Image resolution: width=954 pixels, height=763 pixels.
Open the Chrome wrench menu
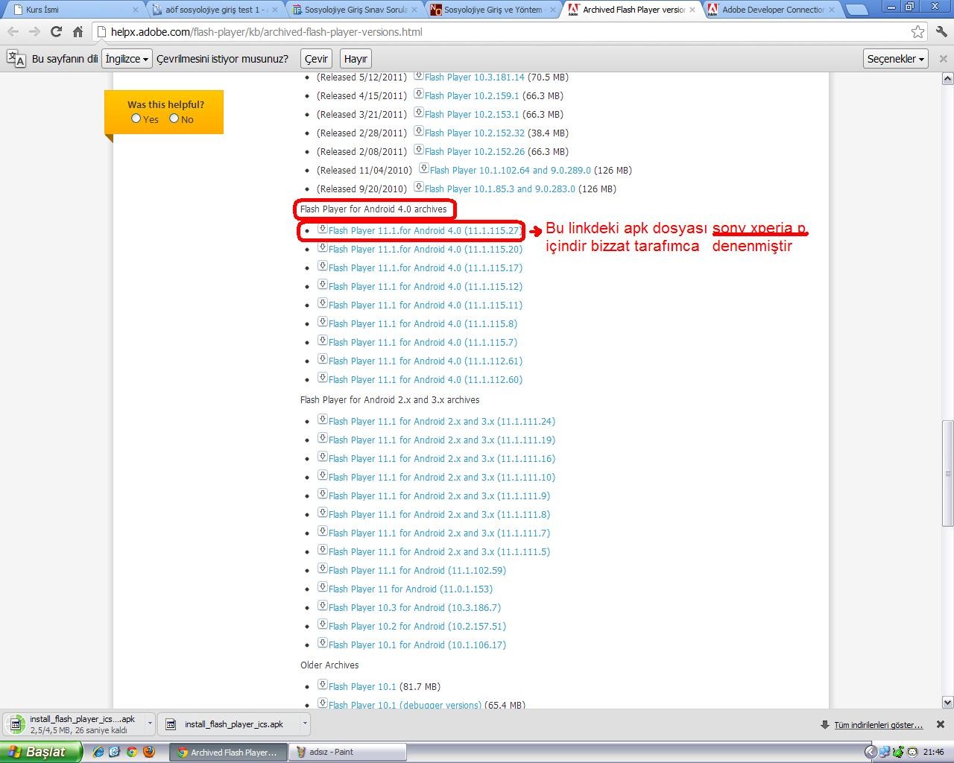[941, 32]
